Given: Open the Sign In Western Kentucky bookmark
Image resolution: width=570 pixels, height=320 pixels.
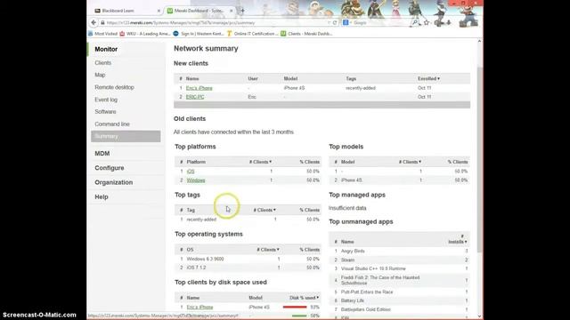Looking at the screenshot, I should pyautogui.click(x=199, y=34).
